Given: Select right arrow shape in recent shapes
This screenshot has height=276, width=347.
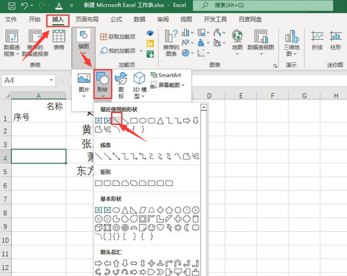Looking at the screenshot, I should tap(187, 120).
